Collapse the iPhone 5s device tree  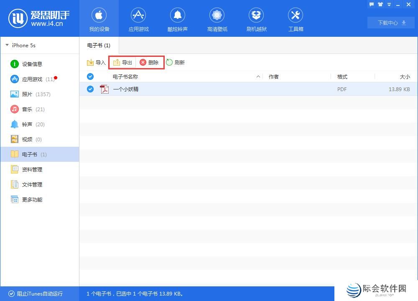click(x=7, y=45)
